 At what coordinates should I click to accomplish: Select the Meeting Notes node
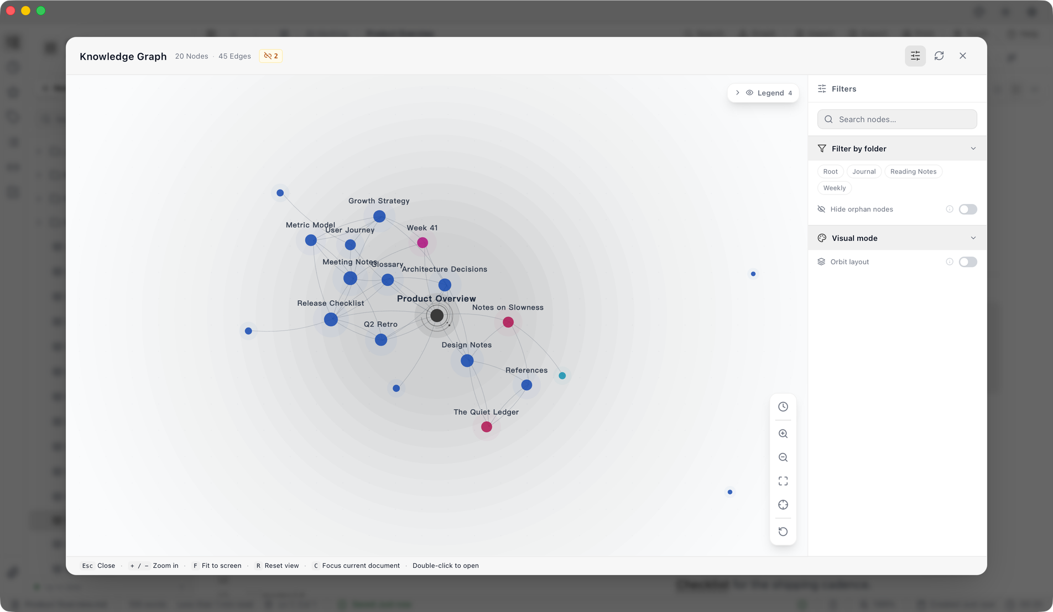350,278
